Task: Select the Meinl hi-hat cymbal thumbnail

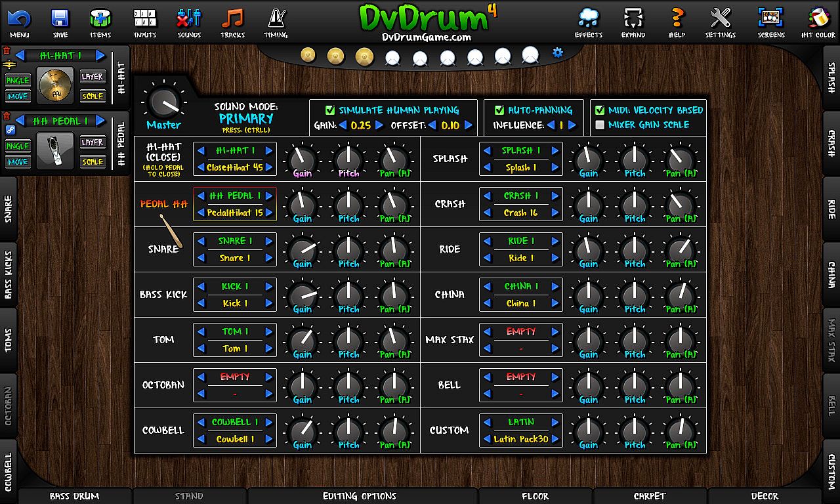Action: tap(56, 86)
